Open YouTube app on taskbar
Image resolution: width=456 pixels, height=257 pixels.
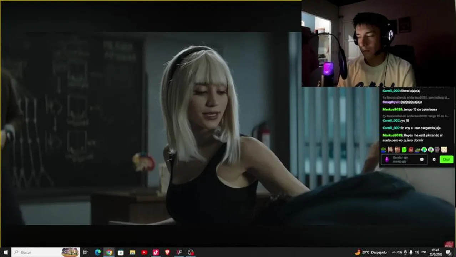pos(144,252)
